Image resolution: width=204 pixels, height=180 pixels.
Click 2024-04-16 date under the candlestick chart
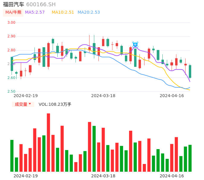pyautogui.click(x=172, y=96)
